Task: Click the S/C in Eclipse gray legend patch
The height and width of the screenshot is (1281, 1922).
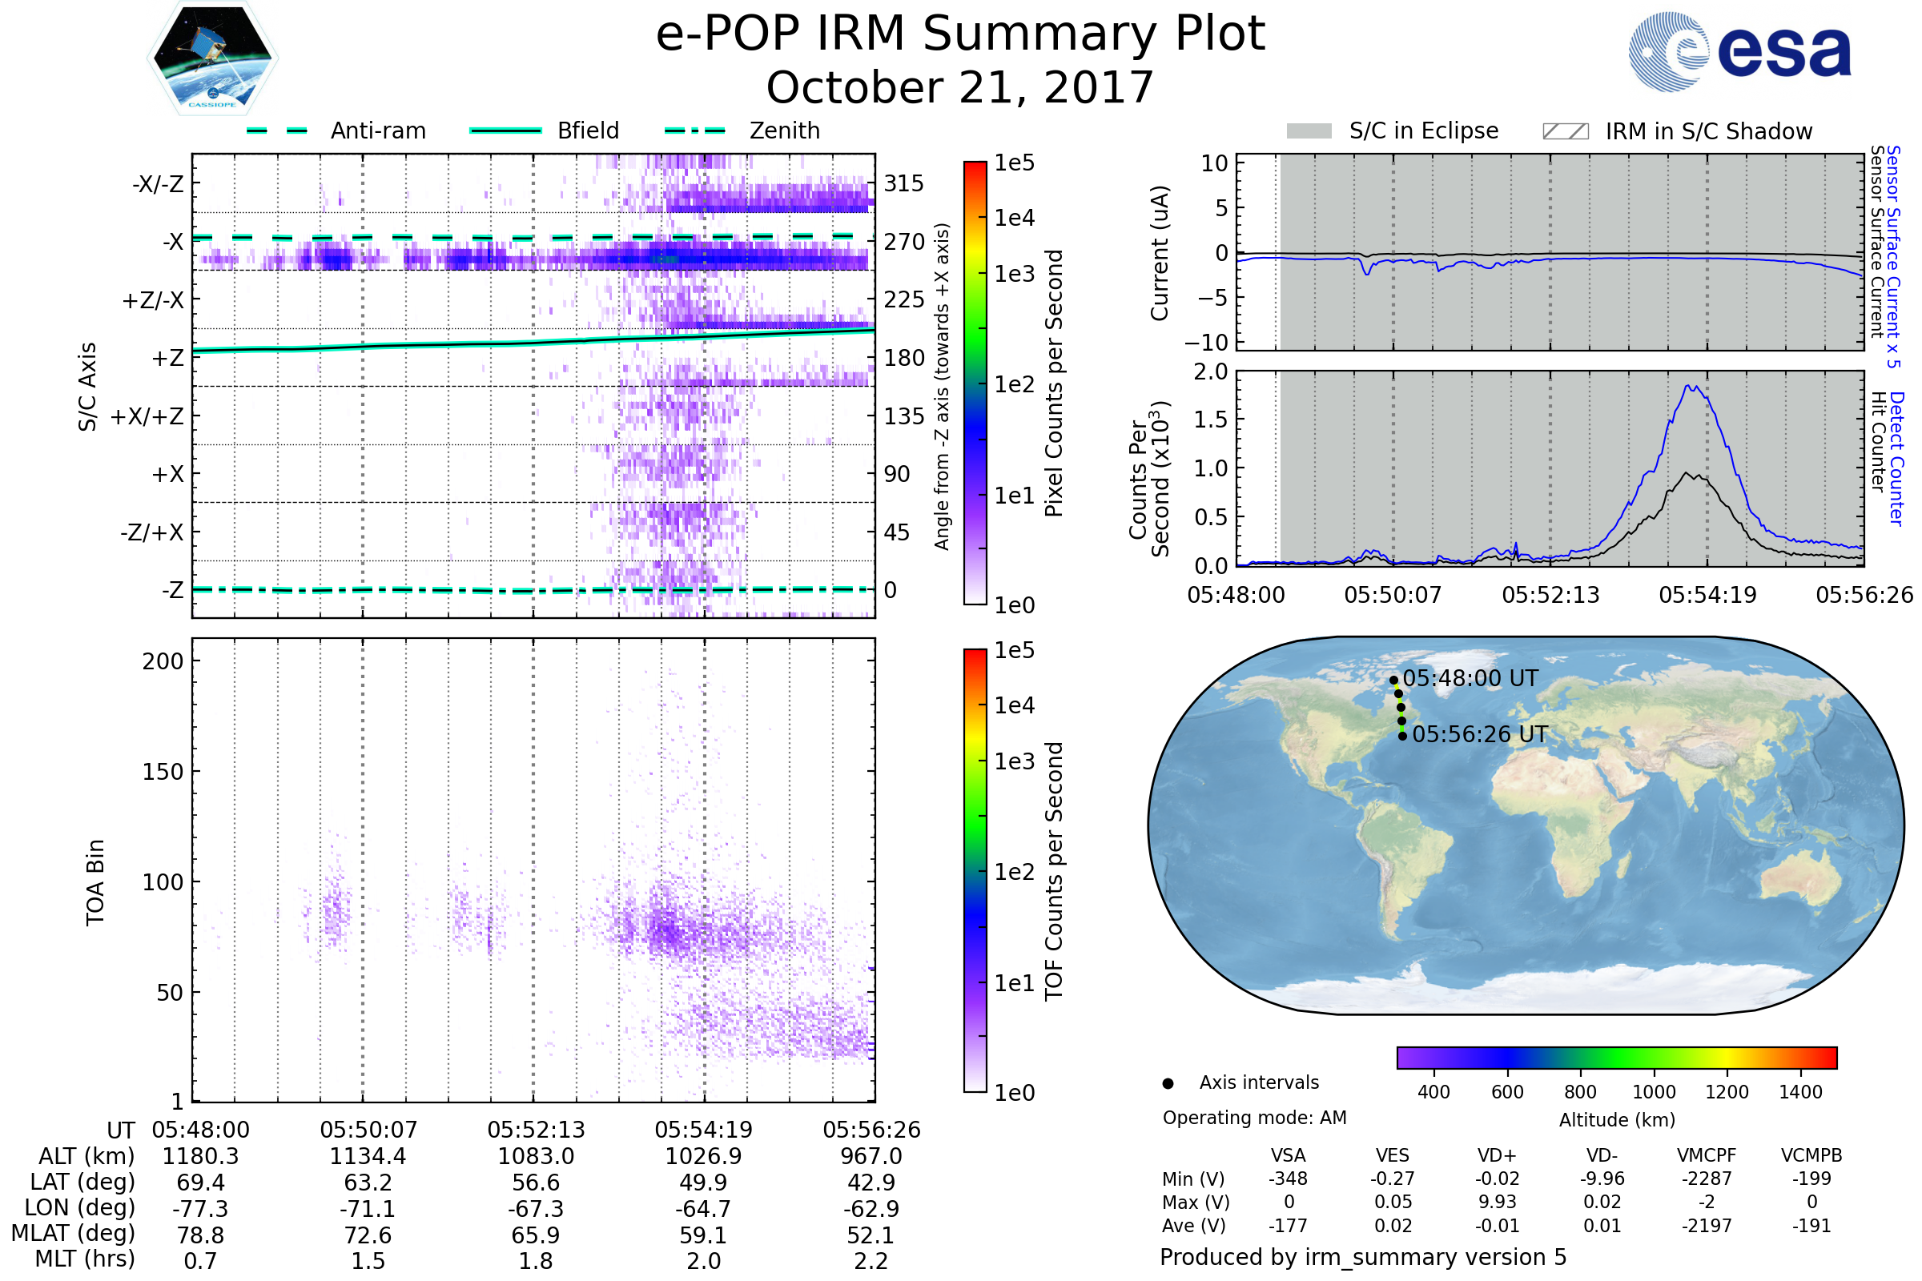Action: tap(1309, 131)
